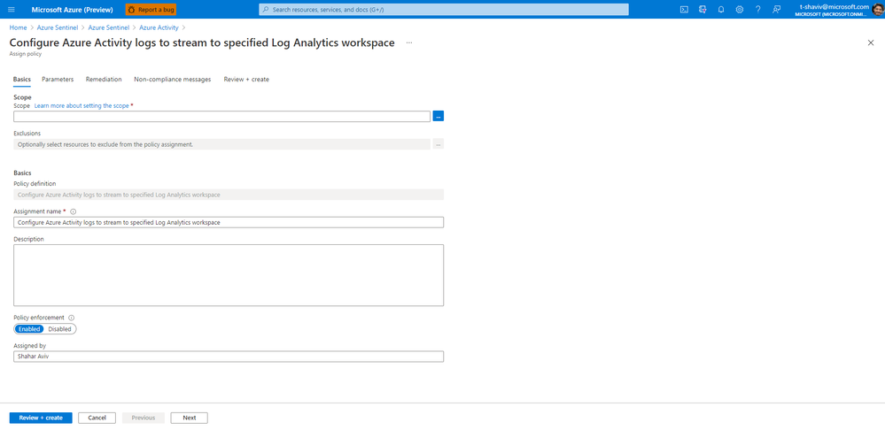Image resolution: width=885 pixels, height=430 pixels.
Task: Click the Exclusions field
Action: pyautogui.click(x=221, y=144)
